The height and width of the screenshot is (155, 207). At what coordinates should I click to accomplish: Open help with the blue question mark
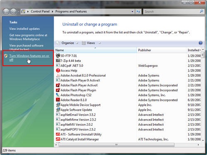(200, 43)
